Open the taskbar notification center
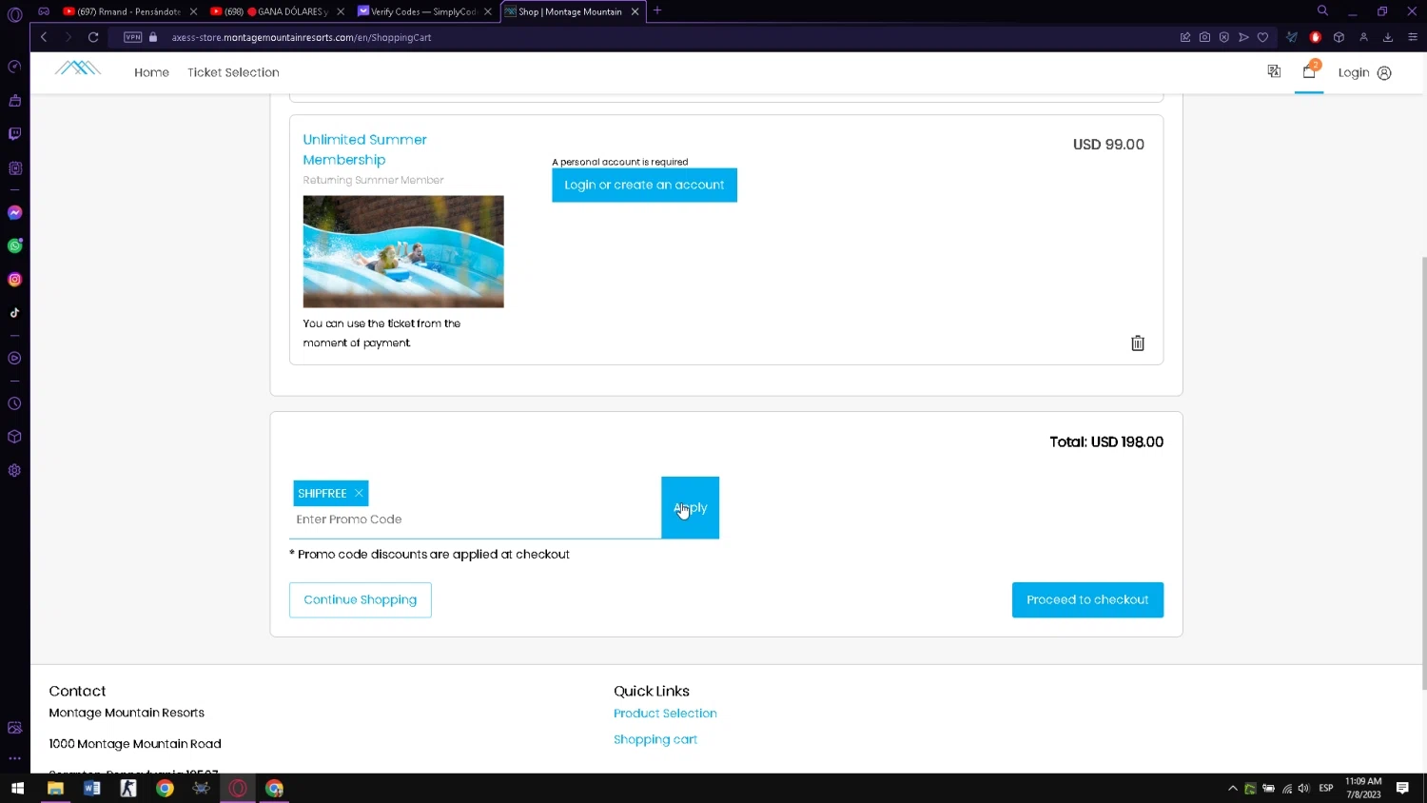The height and width of the screenshot is (803, 1427). (1402, 788)
